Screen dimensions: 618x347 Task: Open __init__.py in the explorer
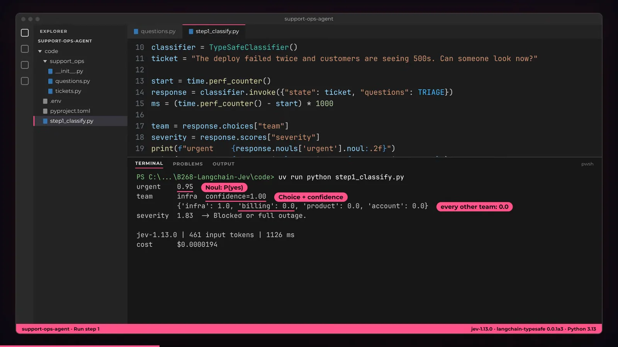pyautogui.click(x=69, y=71)
